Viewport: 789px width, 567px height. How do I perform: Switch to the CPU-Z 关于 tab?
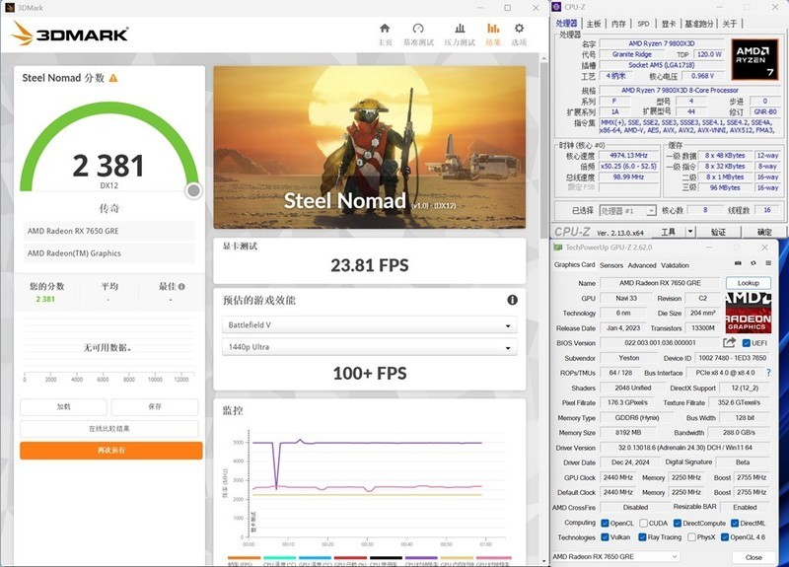[730, 24]
